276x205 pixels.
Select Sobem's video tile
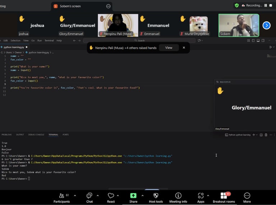(239, 25)
